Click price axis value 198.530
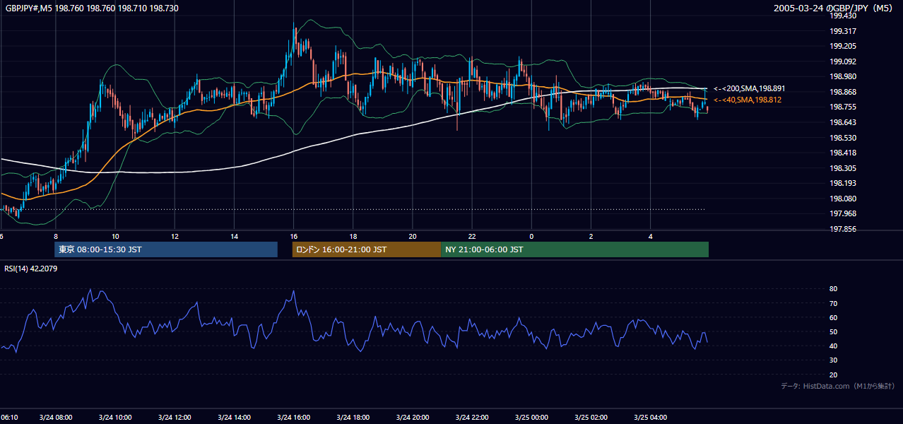 tap(843, 138)
